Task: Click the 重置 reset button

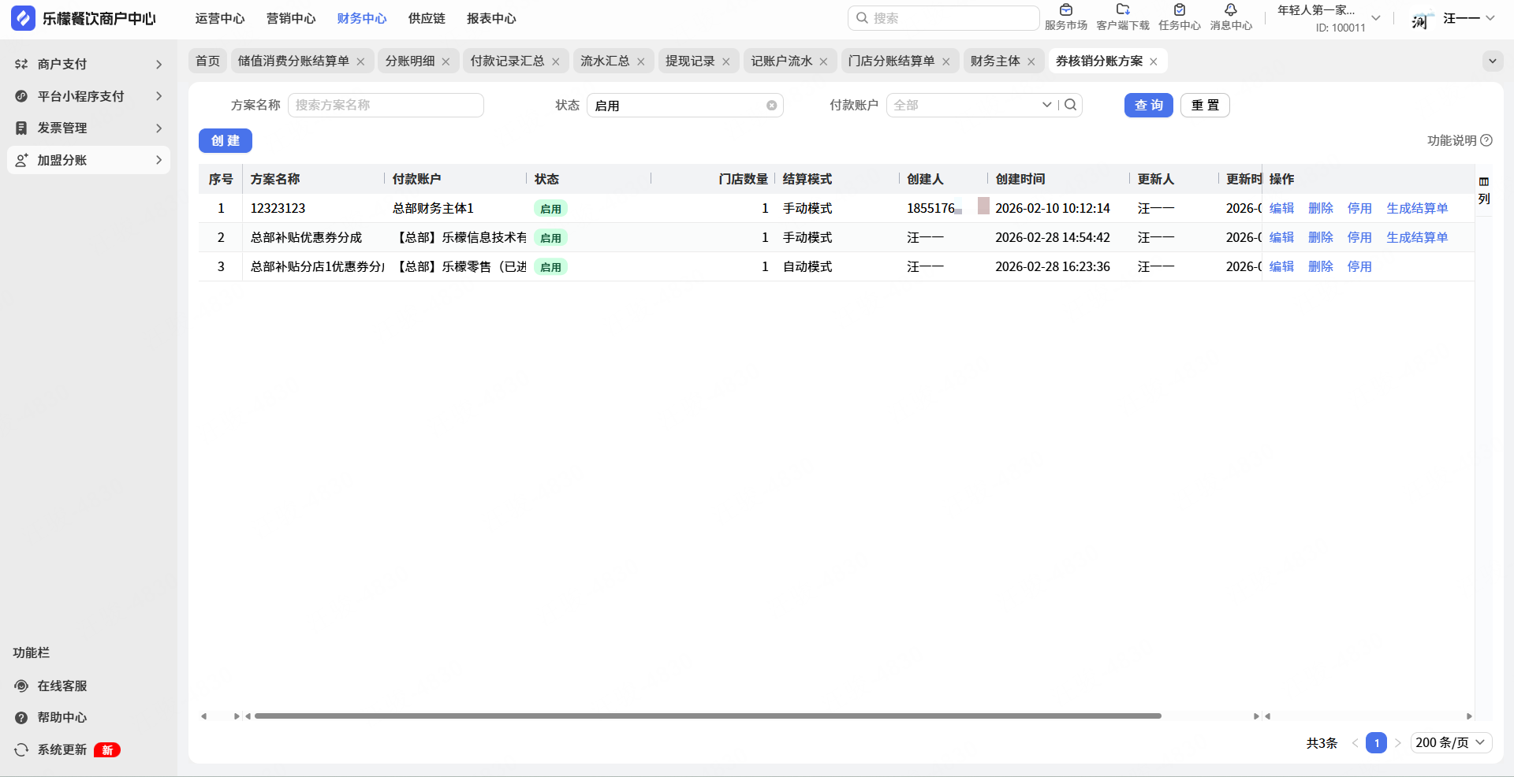Action: pyautogui.click(x=1205, y=105)
